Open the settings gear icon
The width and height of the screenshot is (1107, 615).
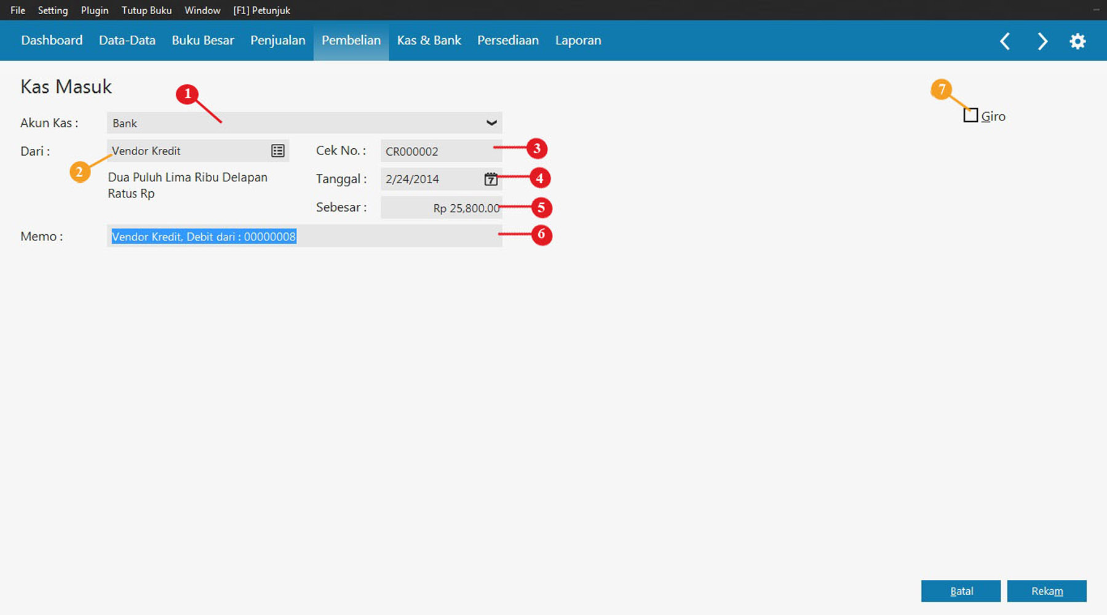[1077, 41]
